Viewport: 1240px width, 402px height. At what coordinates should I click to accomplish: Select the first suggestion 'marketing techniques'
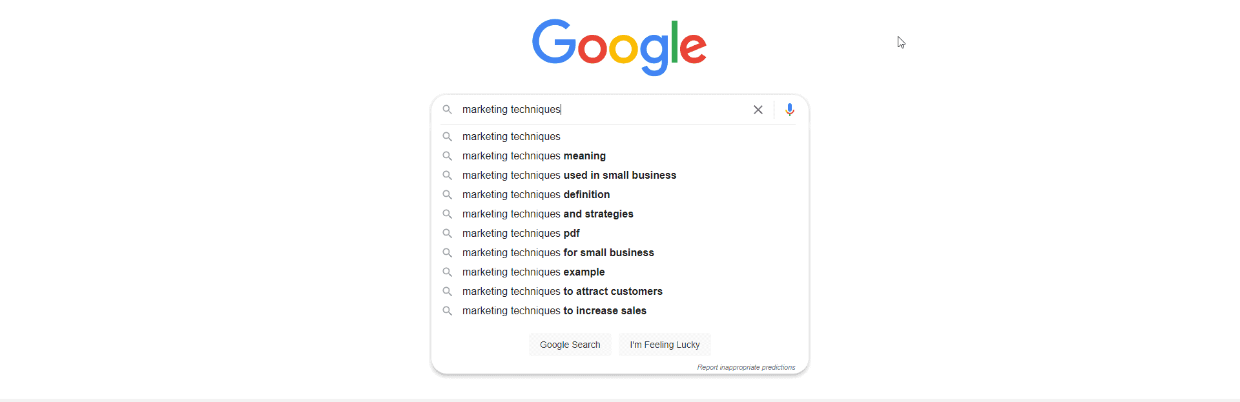(x=510, y=136)
